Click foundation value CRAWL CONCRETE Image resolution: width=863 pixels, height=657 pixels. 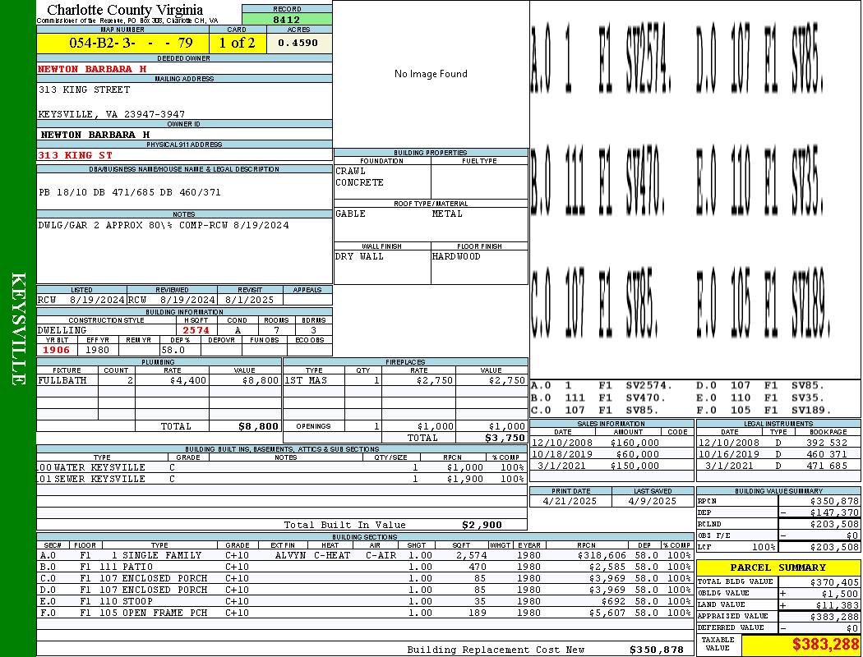359,177
